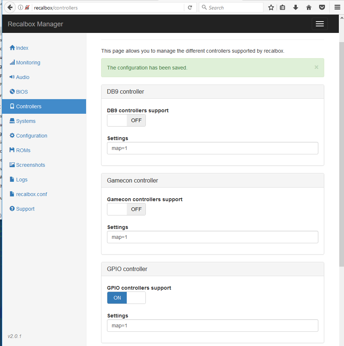Click the browser address bar URL
This screenshot has height=346, width=344.
pyautogui.click(x=108, y=8)
